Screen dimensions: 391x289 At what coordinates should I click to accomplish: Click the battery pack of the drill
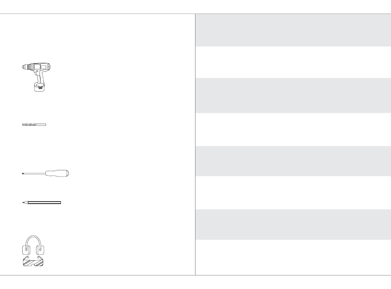40,87
